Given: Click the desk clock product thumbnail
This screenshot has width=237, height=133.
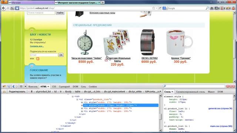Looking at the screenshot, I should [85, 42].
